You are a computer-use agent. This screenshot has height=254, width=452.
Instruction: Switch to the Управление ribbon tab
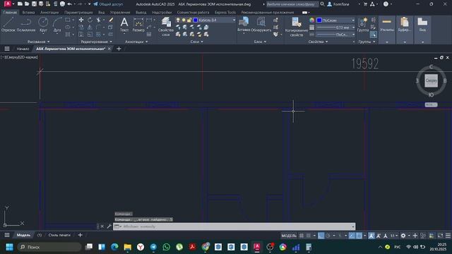[120, 13]
